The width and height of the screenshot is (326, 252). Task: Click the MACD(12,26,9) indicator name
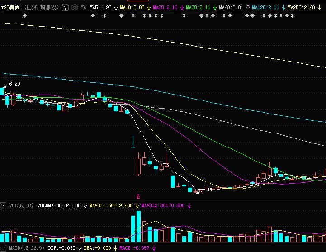tap(27, 248)
